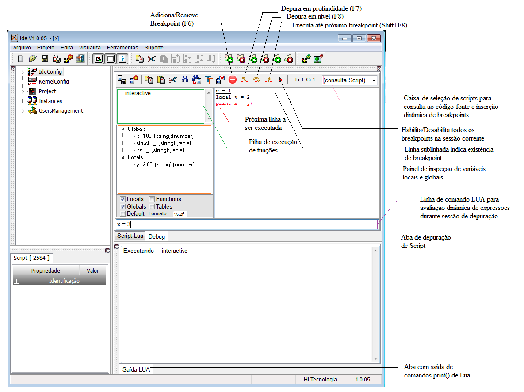Click the step over debug icon
The height and width of the screenshot is (392, 524).
pos(256,80)
